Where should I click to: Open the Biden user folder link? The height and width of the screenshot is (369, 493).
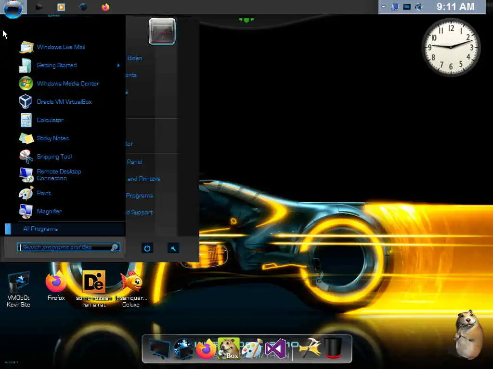coord(135,58)
